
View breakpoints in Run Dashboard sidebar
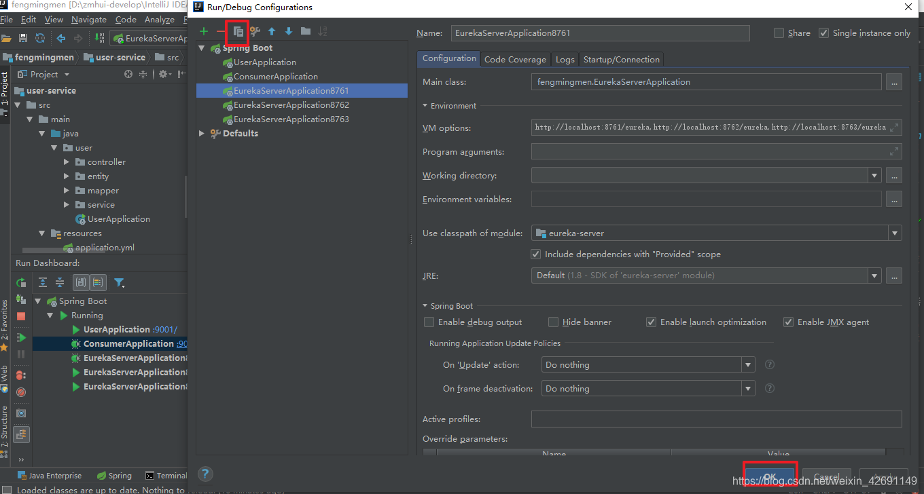[x=21, y=375]
